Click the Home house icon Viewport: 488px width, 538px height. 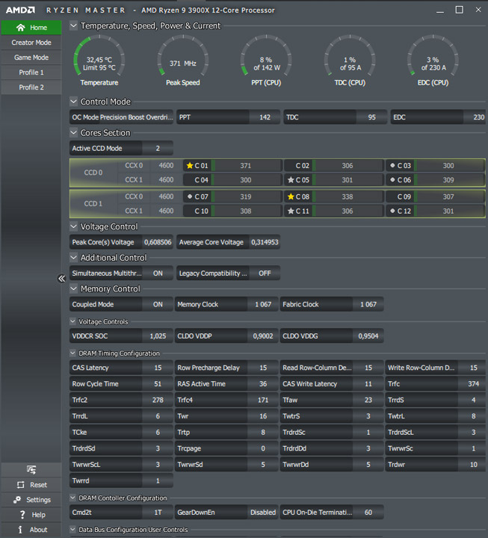(x=21, y=28)
